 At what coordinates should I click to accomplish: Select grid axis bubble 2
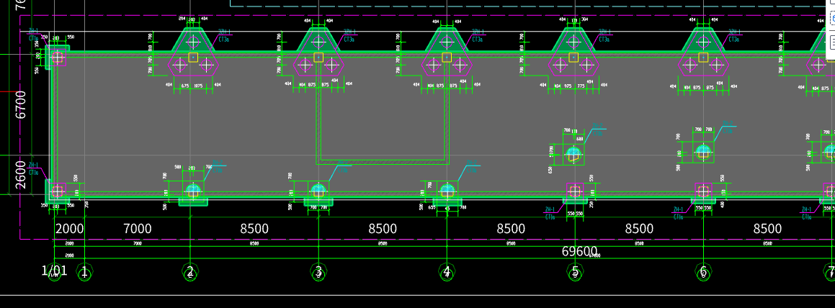coord(190,273)
